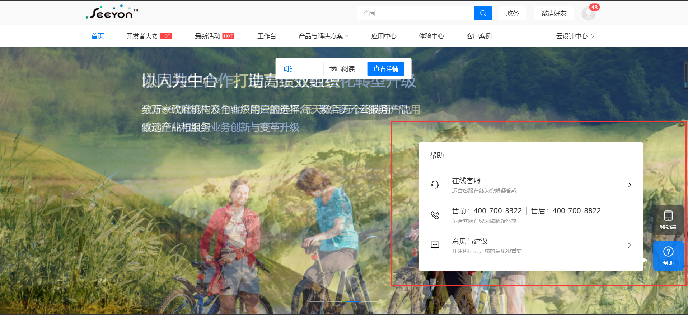Open the 应用中心 nav item
This screenshot has width=688, height=315.
click(384, 36)
